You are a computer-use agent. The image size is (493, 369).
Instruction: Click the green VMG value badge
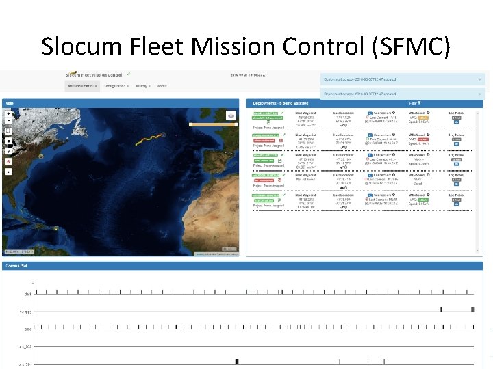[x=424, y=200]
